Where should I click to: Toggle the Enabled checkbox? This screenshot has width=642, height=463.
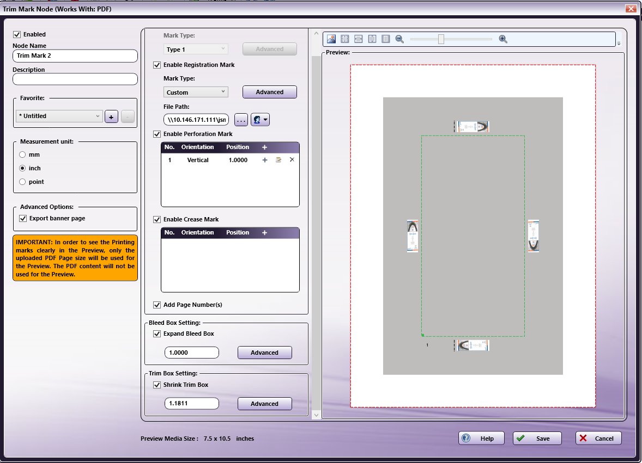[x=17, y=34]
